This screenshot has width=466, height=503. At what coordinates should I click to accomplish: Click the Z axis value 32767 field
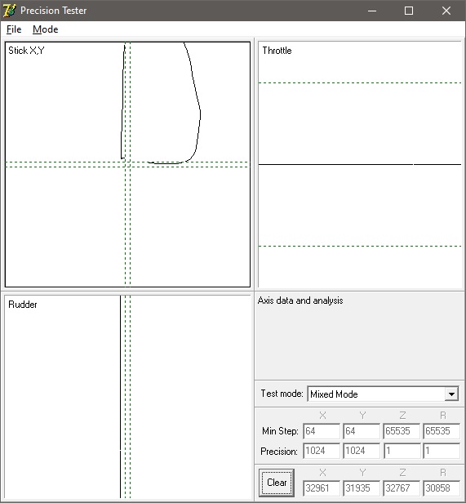tap(402, 488)
